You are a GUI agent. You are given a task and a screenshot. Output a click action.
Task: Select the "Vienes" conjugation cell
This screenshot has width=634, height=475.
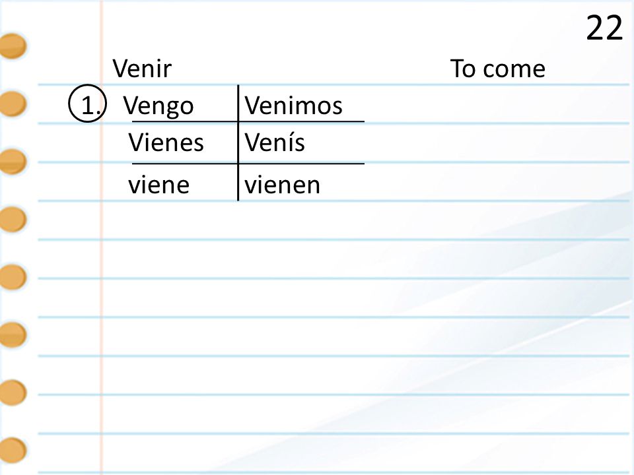[166, 142]
